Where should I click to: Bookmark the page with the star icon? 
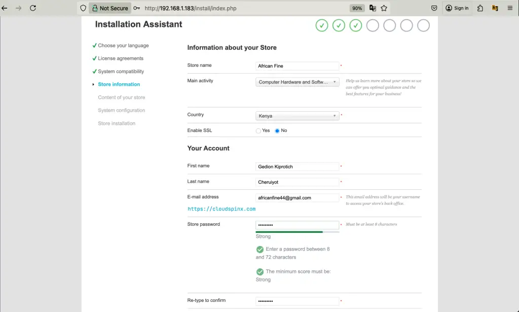pos(384,8)
